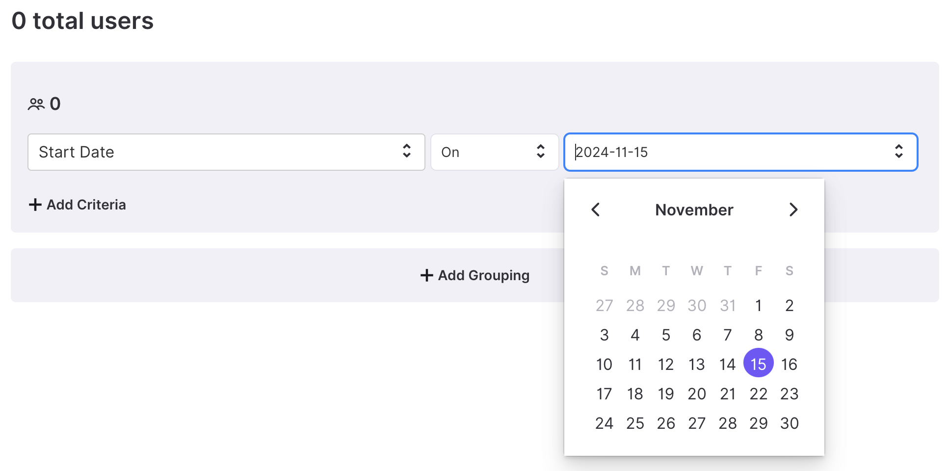Pick the 27 in the last calendar row
The height and width of the screenshot is (471, 949).
[x=697, y=423]
